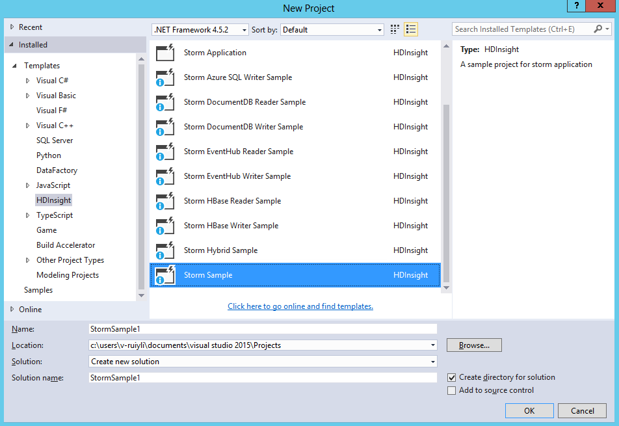The image size is (619, 426).
Task: Click the go online and find templates link
Action: pos(300,306)
